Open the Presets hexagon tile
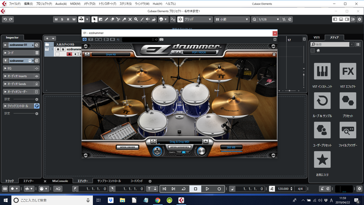This screenshot has width=364, height=205. click(348, 101)
